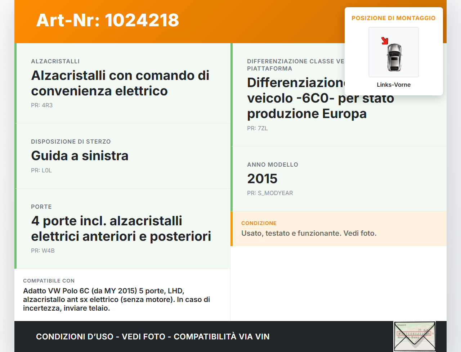Click the Links-Vorne position label
461x352 pixels.
tap(393, 85)
